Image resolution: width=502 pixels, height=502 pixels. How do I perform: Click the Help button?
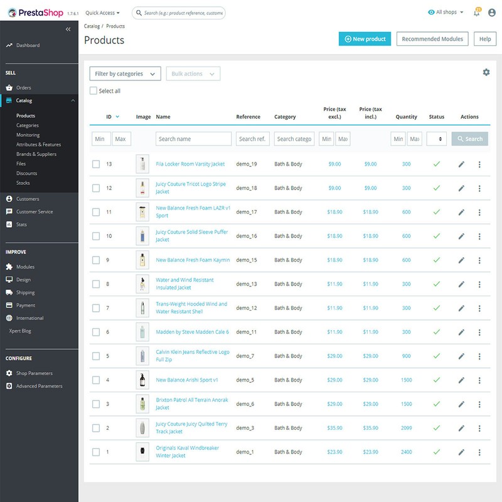coord(484,39)
